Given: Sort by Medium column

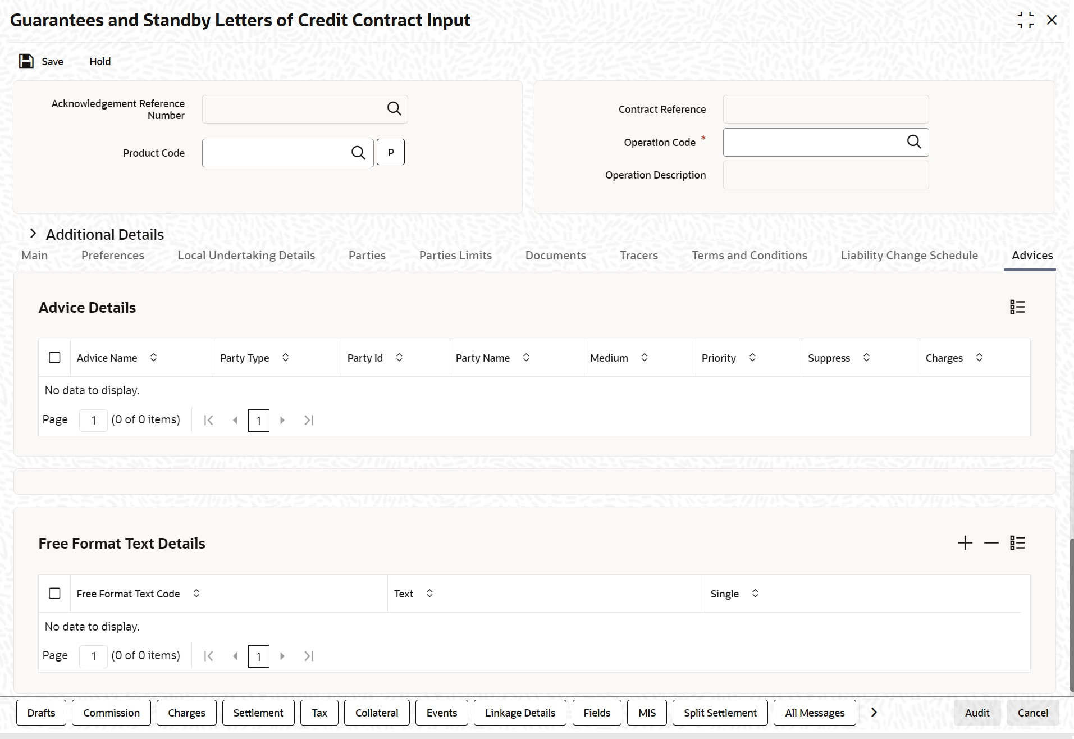Looking at the screenshot, I should click(x=645, y=358).
